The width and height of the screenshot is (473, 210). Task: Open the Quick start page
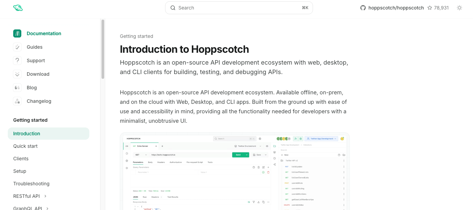25,146
